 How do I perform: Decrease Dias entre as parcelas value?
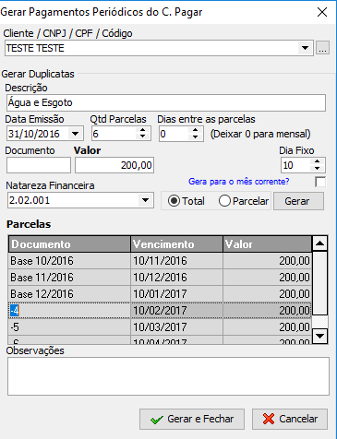tap(195, 137)
